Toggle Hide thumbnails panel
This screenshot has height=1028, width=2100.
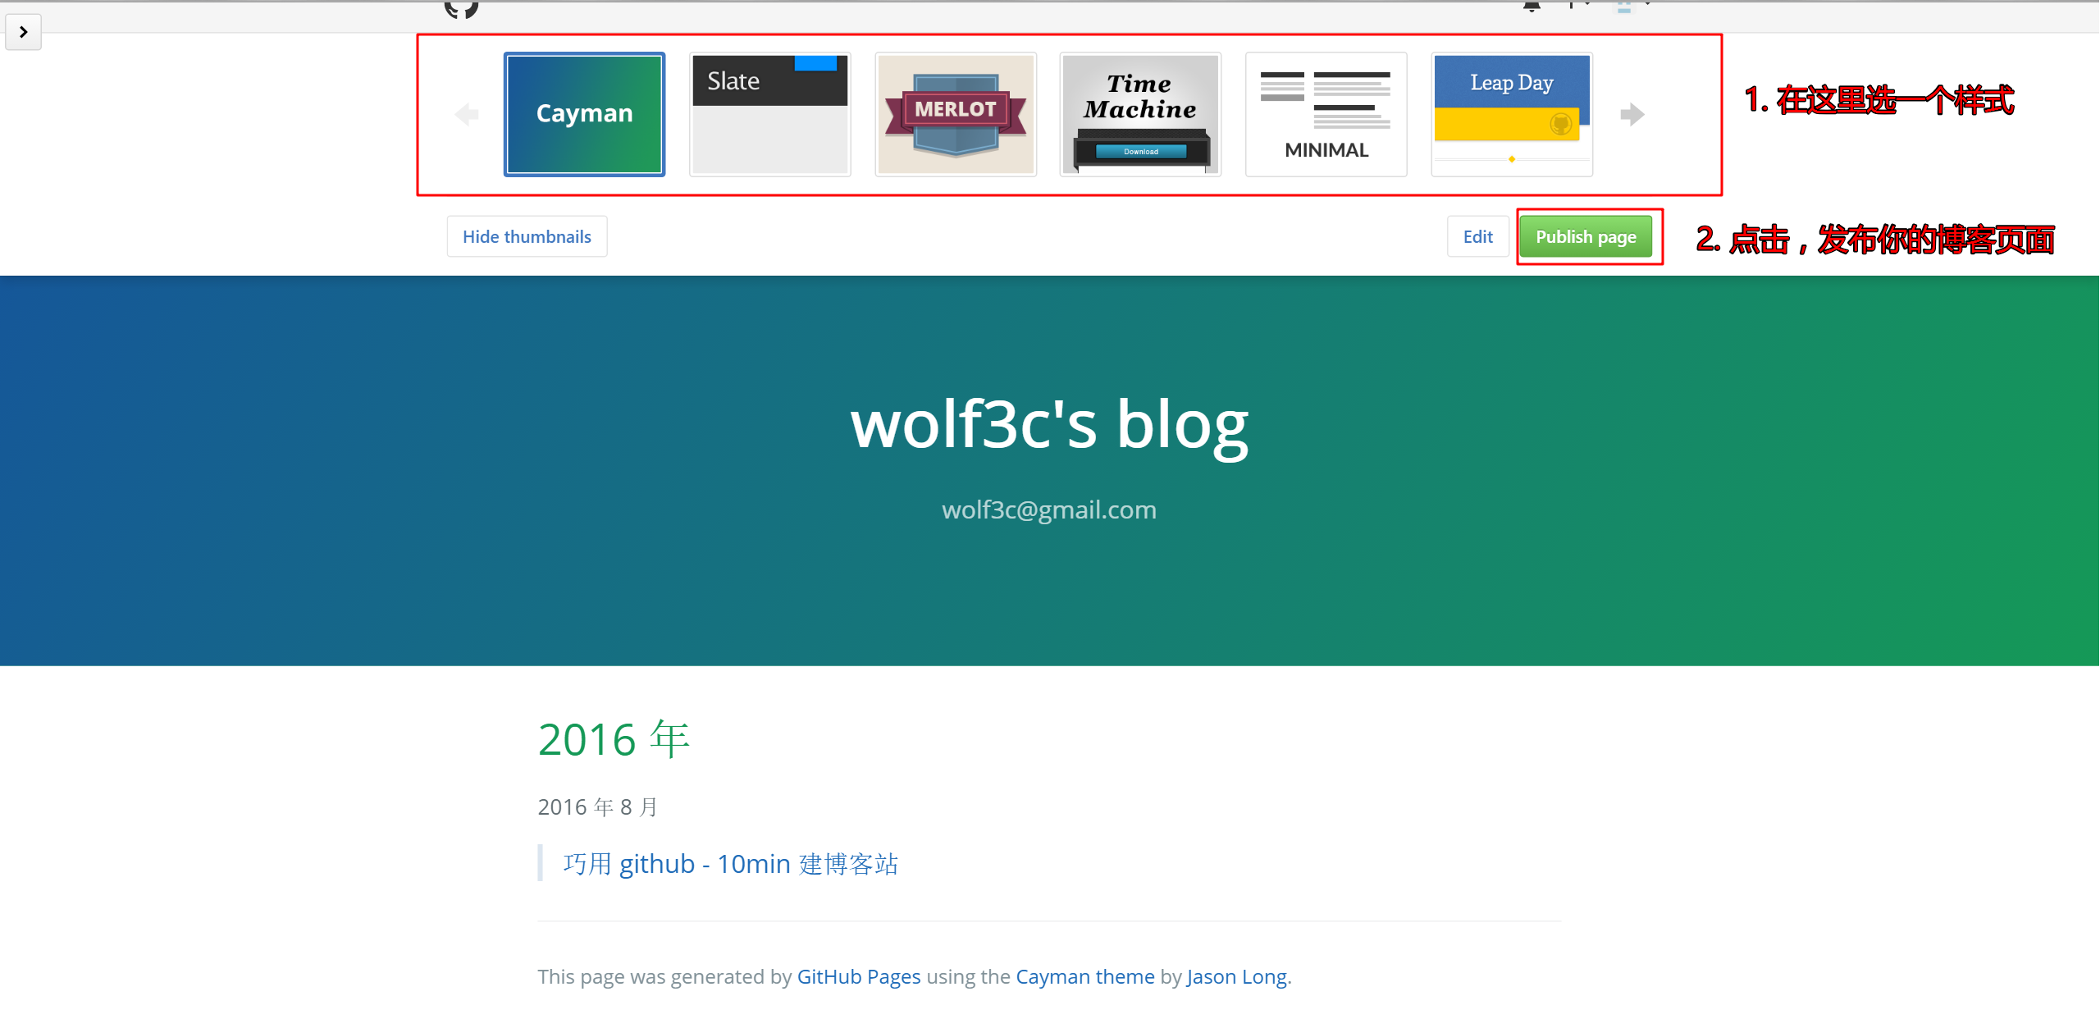pos(527,237)
